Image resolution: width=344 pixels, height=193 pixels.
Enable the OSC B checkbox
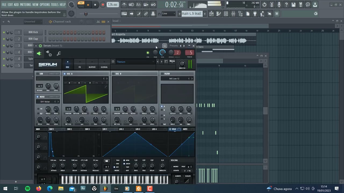[113, 74]
